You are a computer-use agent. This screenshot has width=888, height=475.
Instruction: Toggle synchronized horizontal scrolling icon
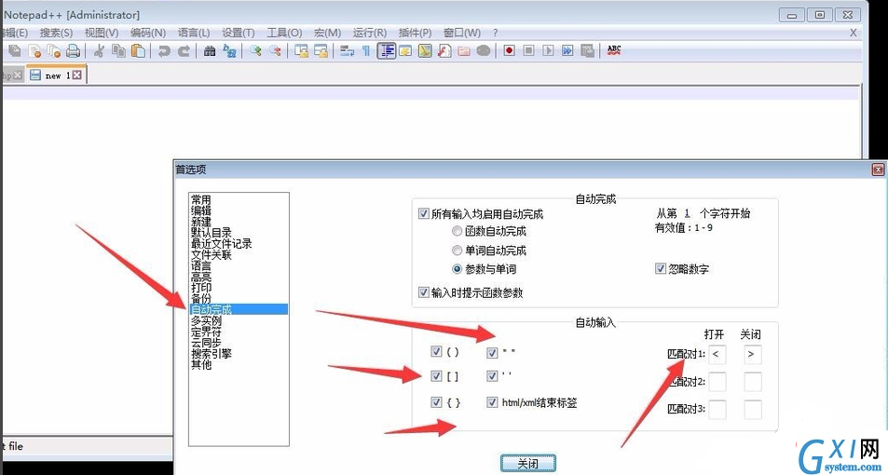pos(321,51)
